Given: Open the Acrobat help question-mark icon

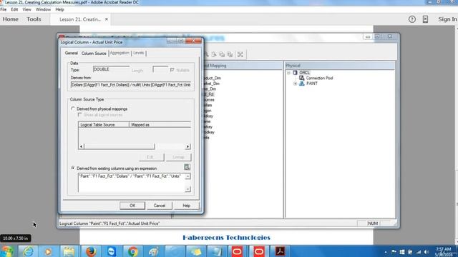Looking at the screenshot, I should pyautogui.click(x=412, y=19).
